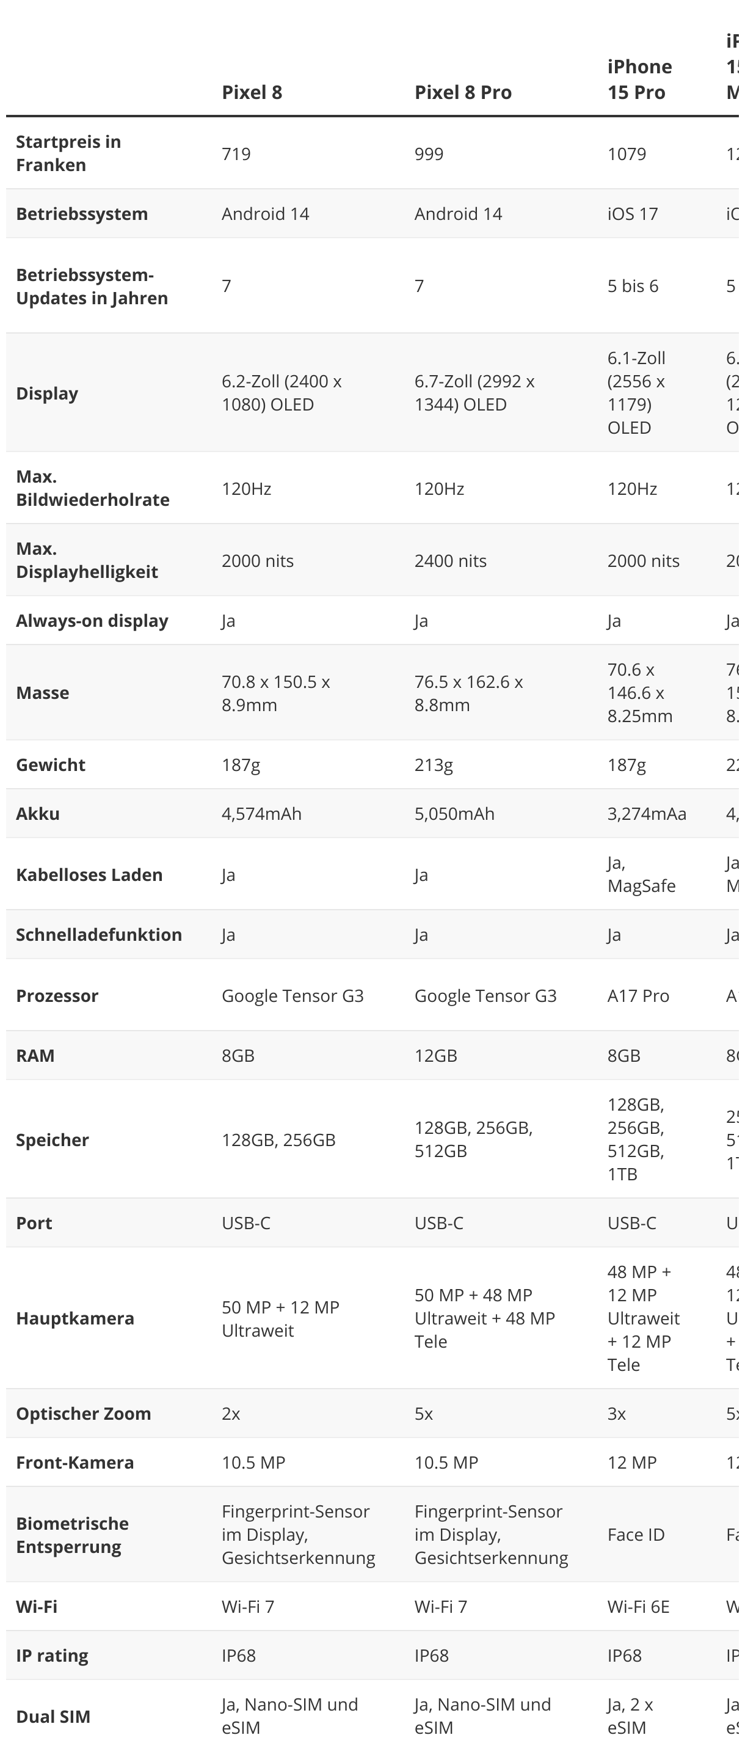The width and height of the screenshot is (745, 1757).
Task: Click the Hauptkamera row label
Action: (75, 1318)
